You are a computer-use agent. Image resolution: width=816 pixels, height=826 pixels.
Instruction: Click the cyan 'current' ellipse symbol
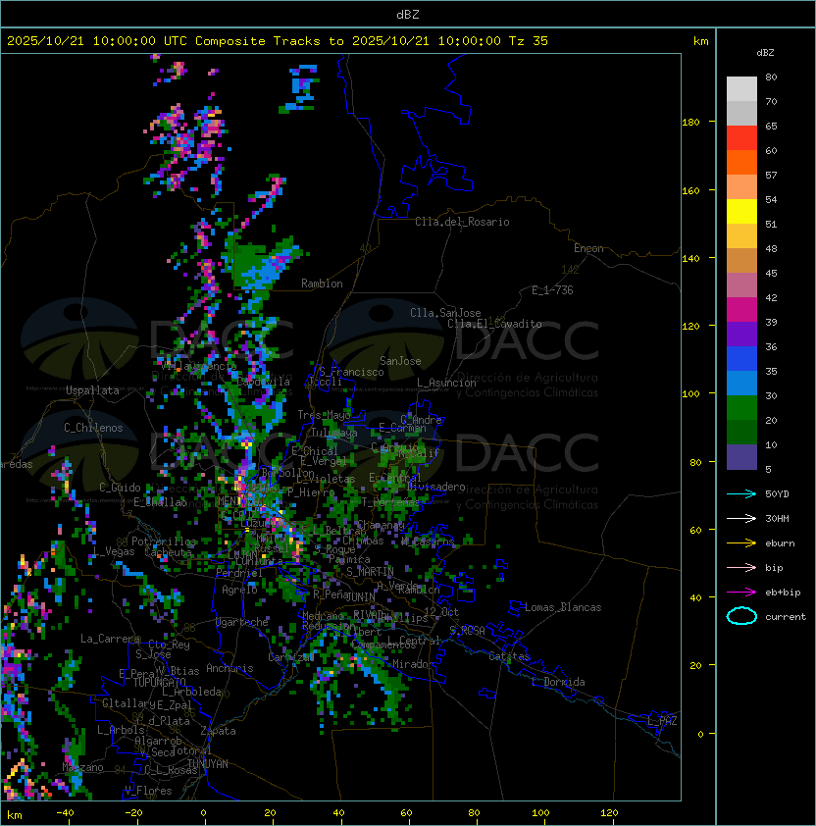(741, 616)
